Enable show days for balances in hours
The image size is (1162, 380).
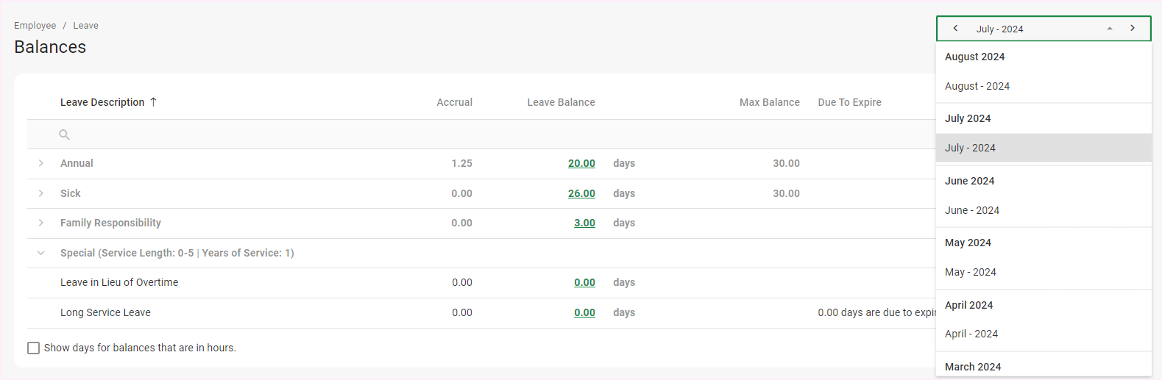34,348
